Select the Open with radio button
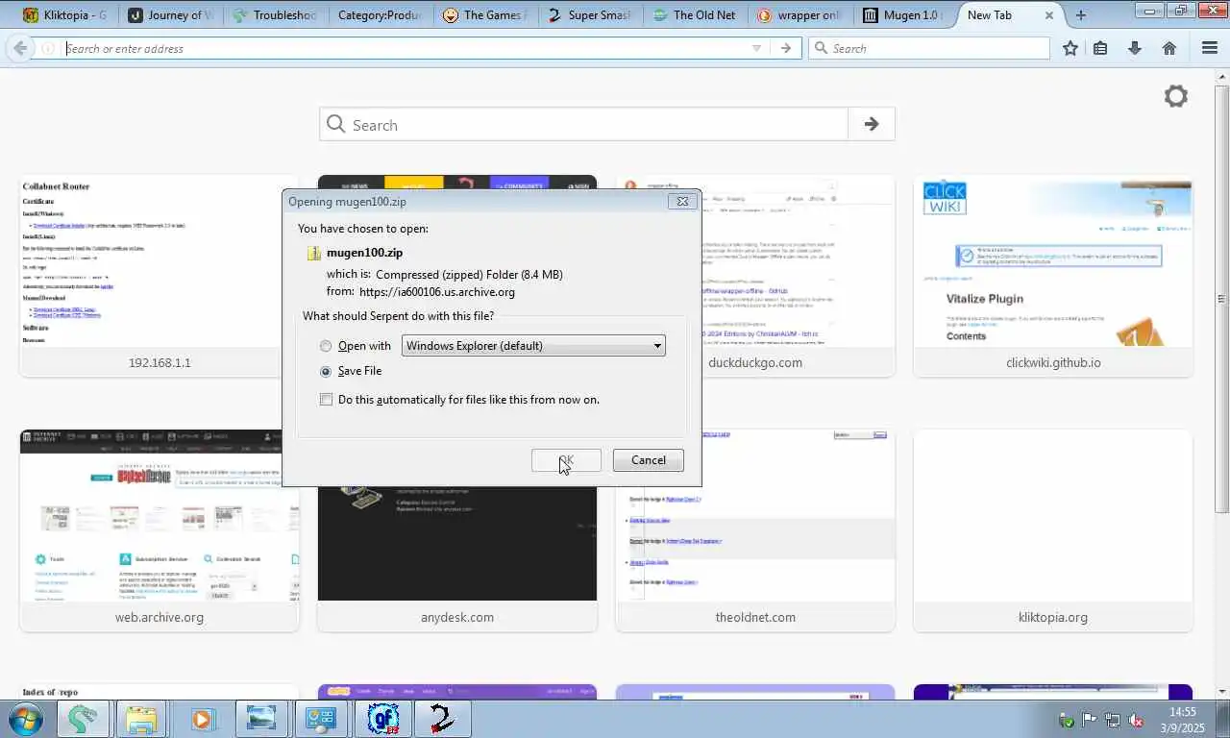 click(x=326, y=346)
